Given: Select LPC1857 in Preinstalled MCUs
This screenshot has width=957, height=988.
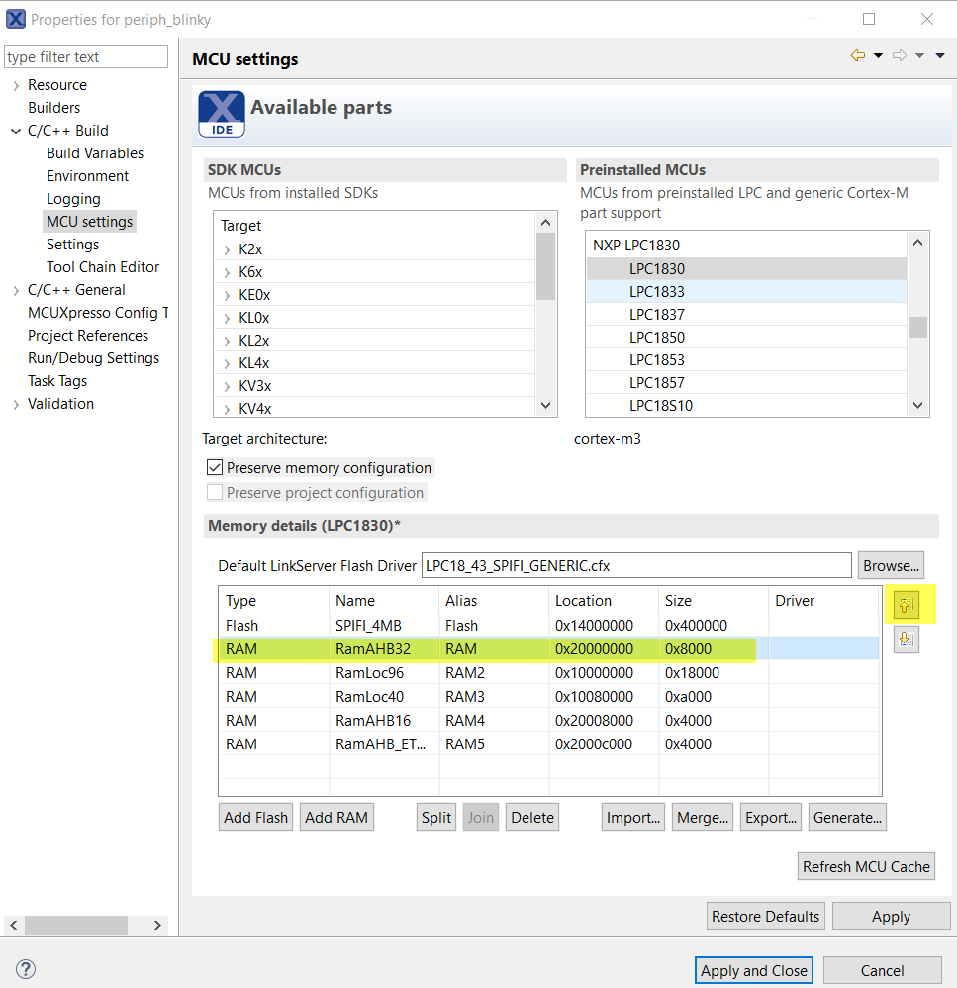Looking at the screenshot, I should [746, 382].
